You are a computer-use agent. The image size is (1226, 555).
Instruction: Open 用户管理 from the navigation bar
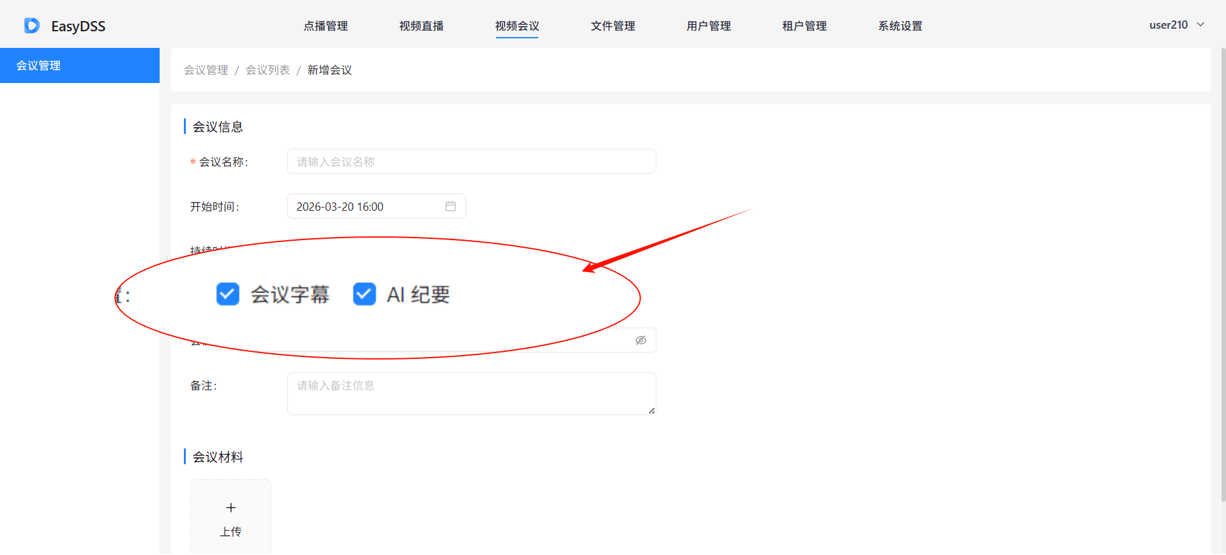pyautogui.click(x=709, y=26)
